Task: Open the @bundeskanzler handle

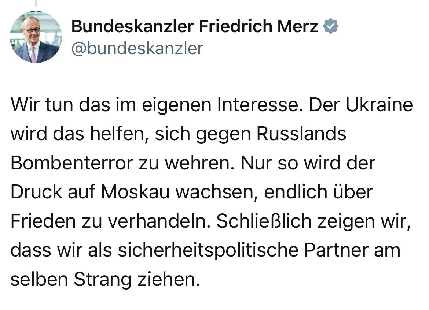Action: point(137,48)
